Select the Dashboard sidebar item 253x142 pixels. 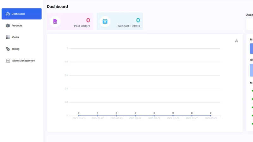pos(22,14)
